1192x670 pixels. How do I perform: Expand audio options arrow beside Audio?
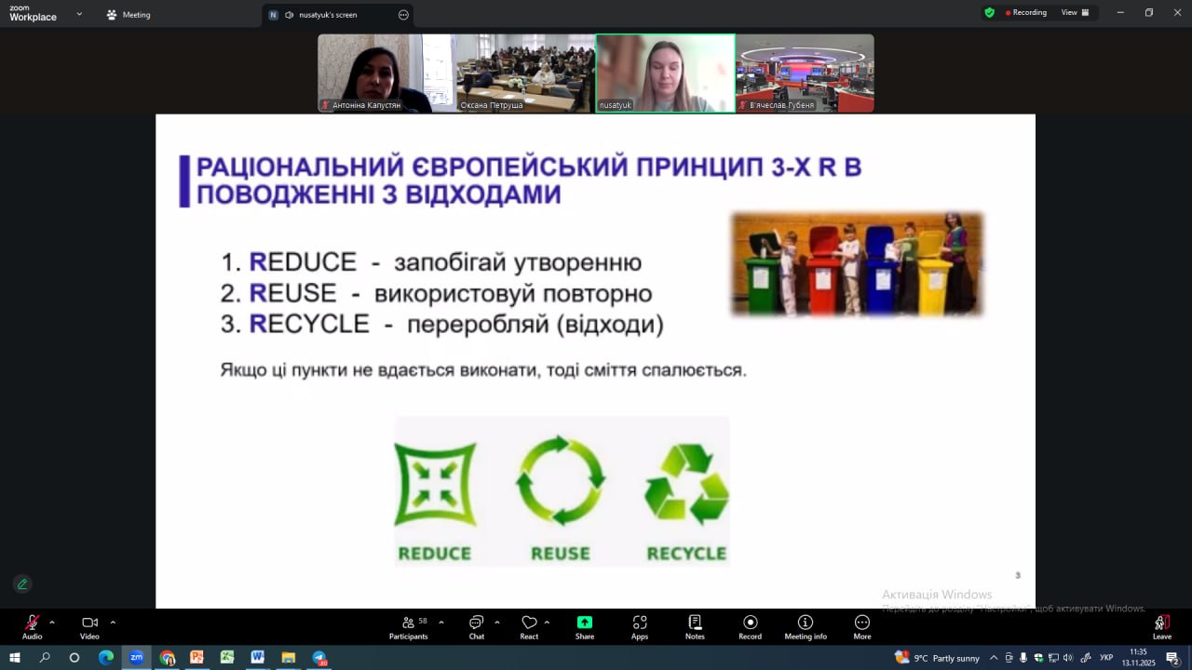[52, 622]
